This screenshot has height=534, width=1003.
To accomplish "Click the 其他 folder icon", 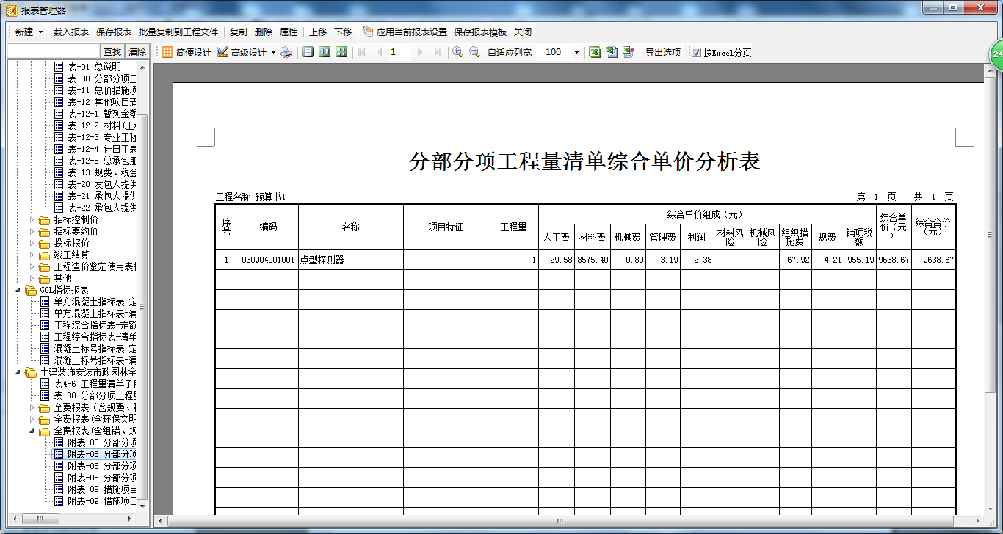I will click(44, 278).
